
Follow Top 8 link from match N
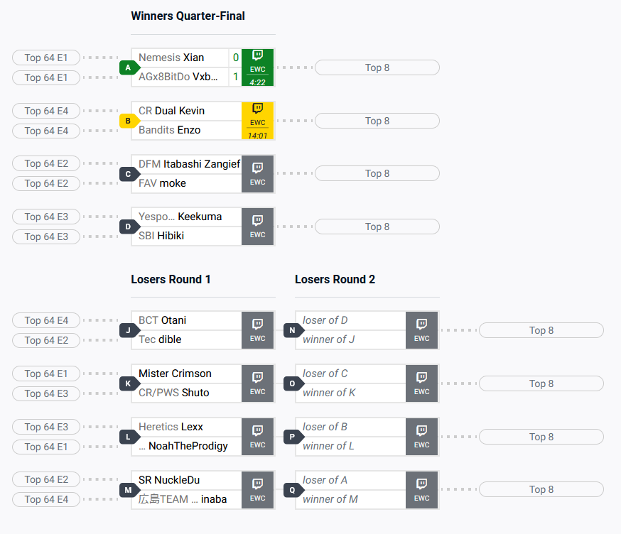coord(541,330)
